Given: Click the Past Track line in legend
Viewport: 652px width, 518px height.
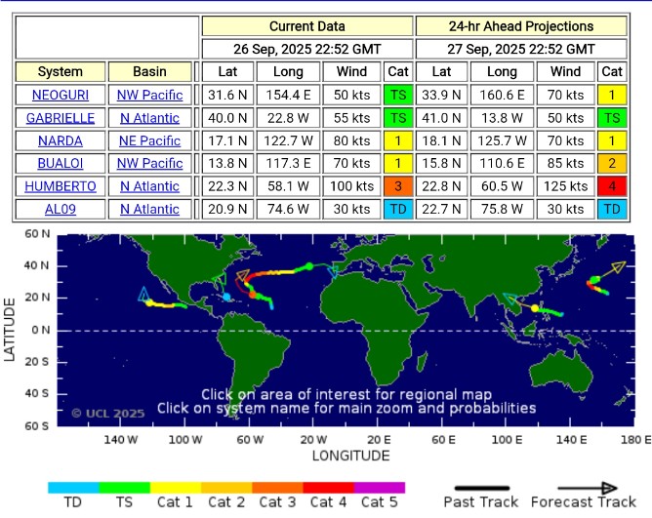Looking at the screenshot, I should (x=482, y=488).
